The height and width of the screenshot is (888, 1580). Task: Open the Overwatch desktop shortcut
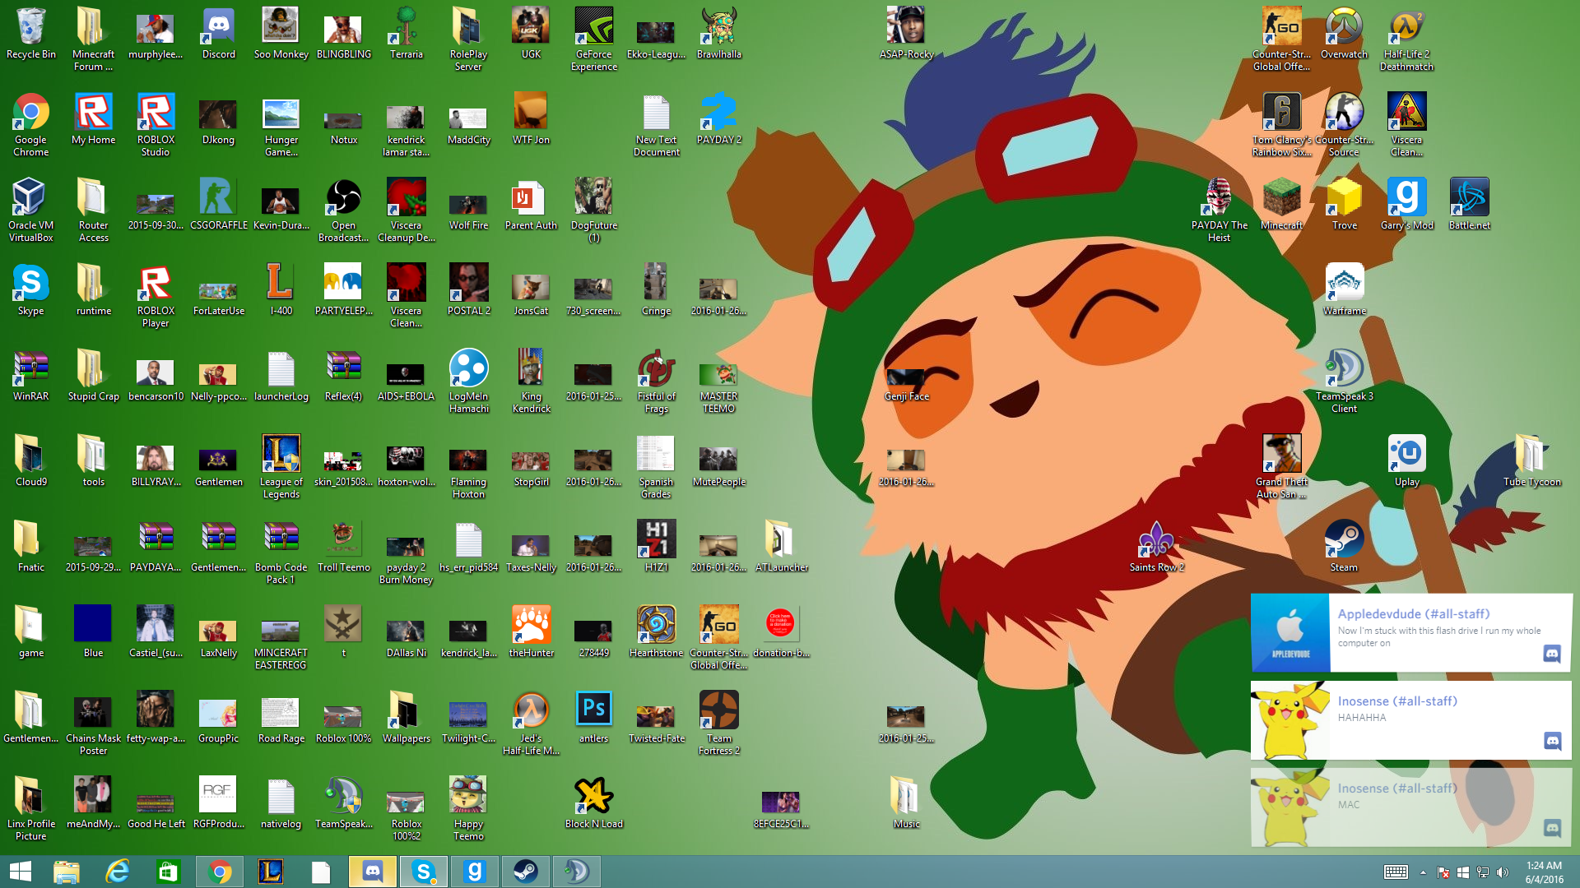[1344, 35]
